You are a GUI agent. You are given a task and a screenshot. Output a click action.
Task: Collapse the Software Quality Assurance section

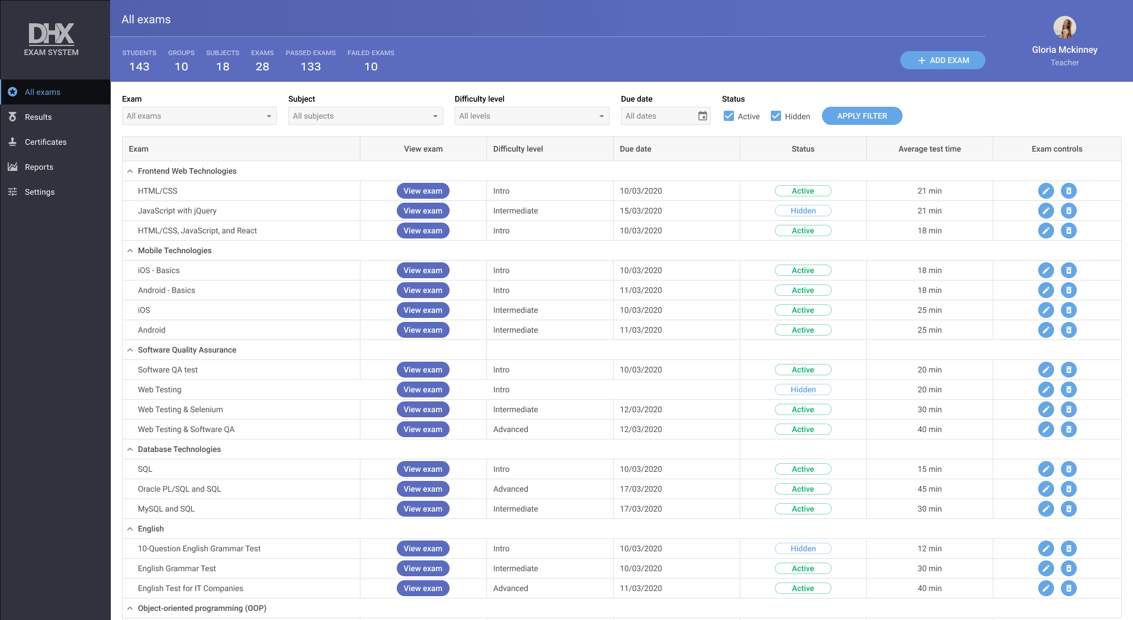point(129,349)
